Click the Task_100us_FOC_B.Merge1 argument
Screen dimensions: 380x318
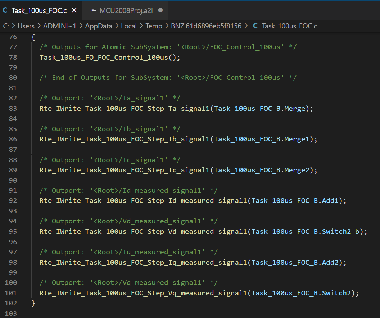[x=262, y=139]
